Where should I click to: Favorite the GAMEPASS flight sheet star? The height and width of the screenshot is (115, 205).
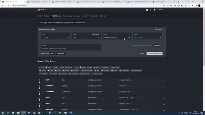pyautogui.click(x=39, y=92)
